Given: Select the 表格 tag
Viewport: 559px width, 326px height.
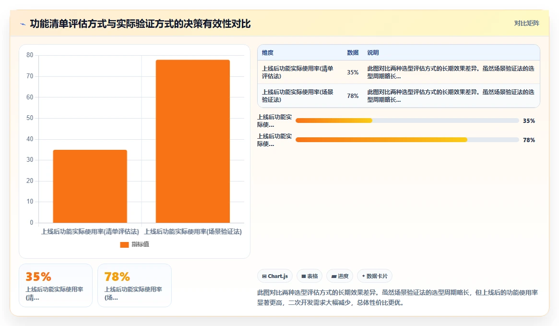Looking at the screenshot, I should [309, 276].
